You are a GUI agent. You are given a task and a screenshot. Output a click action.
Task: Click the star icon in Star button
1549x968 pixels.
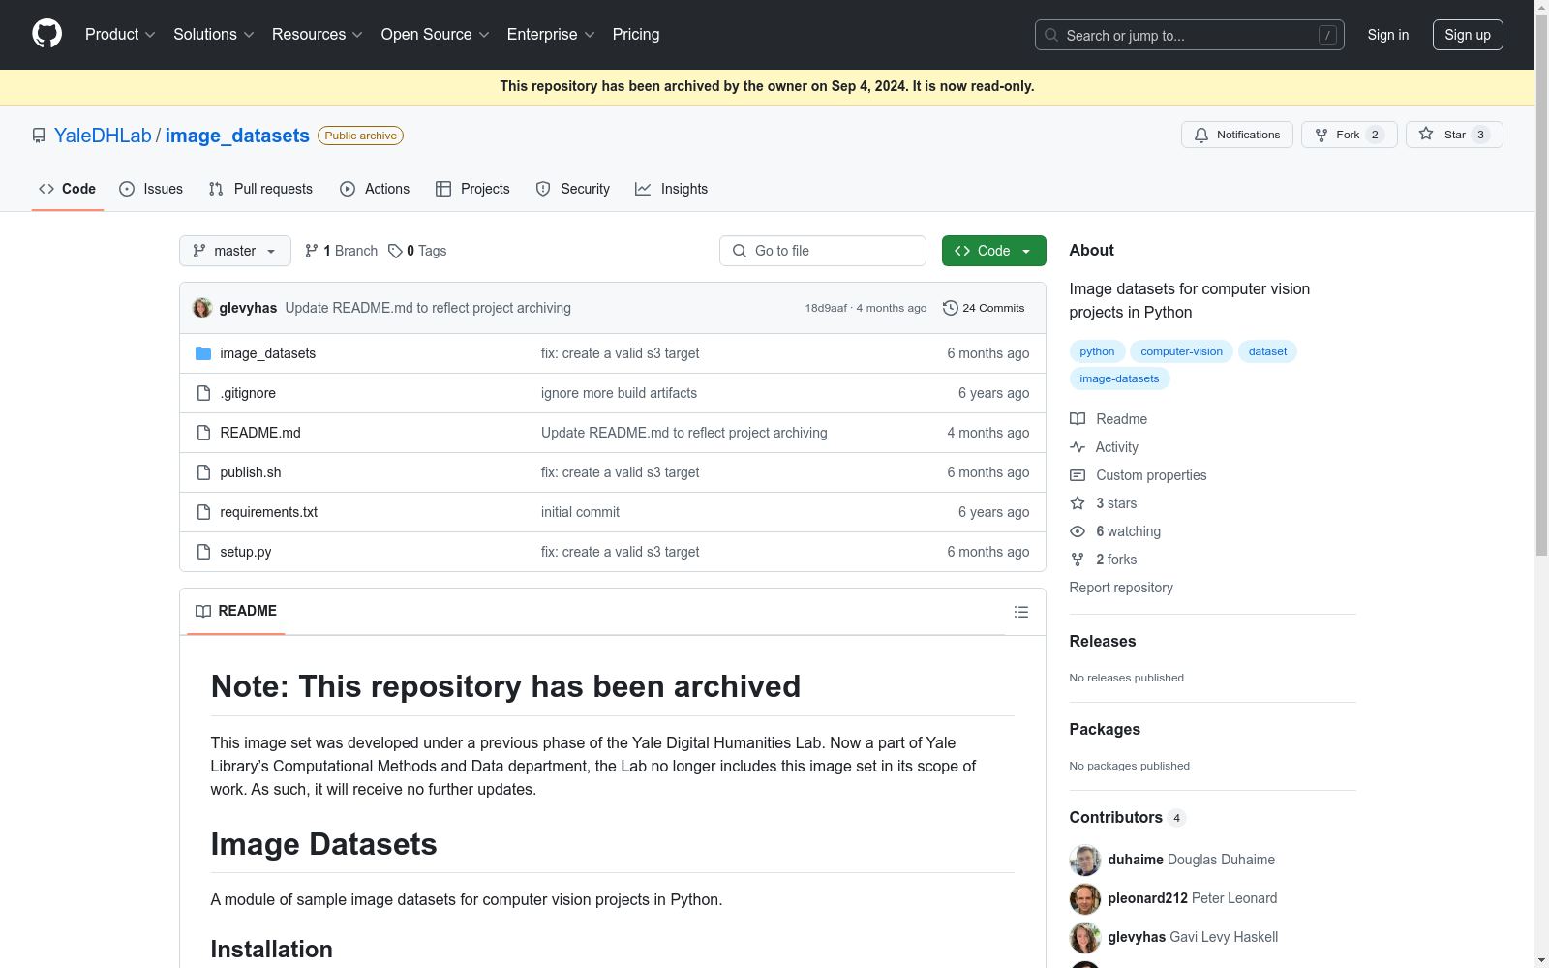tap(1426, 135)
